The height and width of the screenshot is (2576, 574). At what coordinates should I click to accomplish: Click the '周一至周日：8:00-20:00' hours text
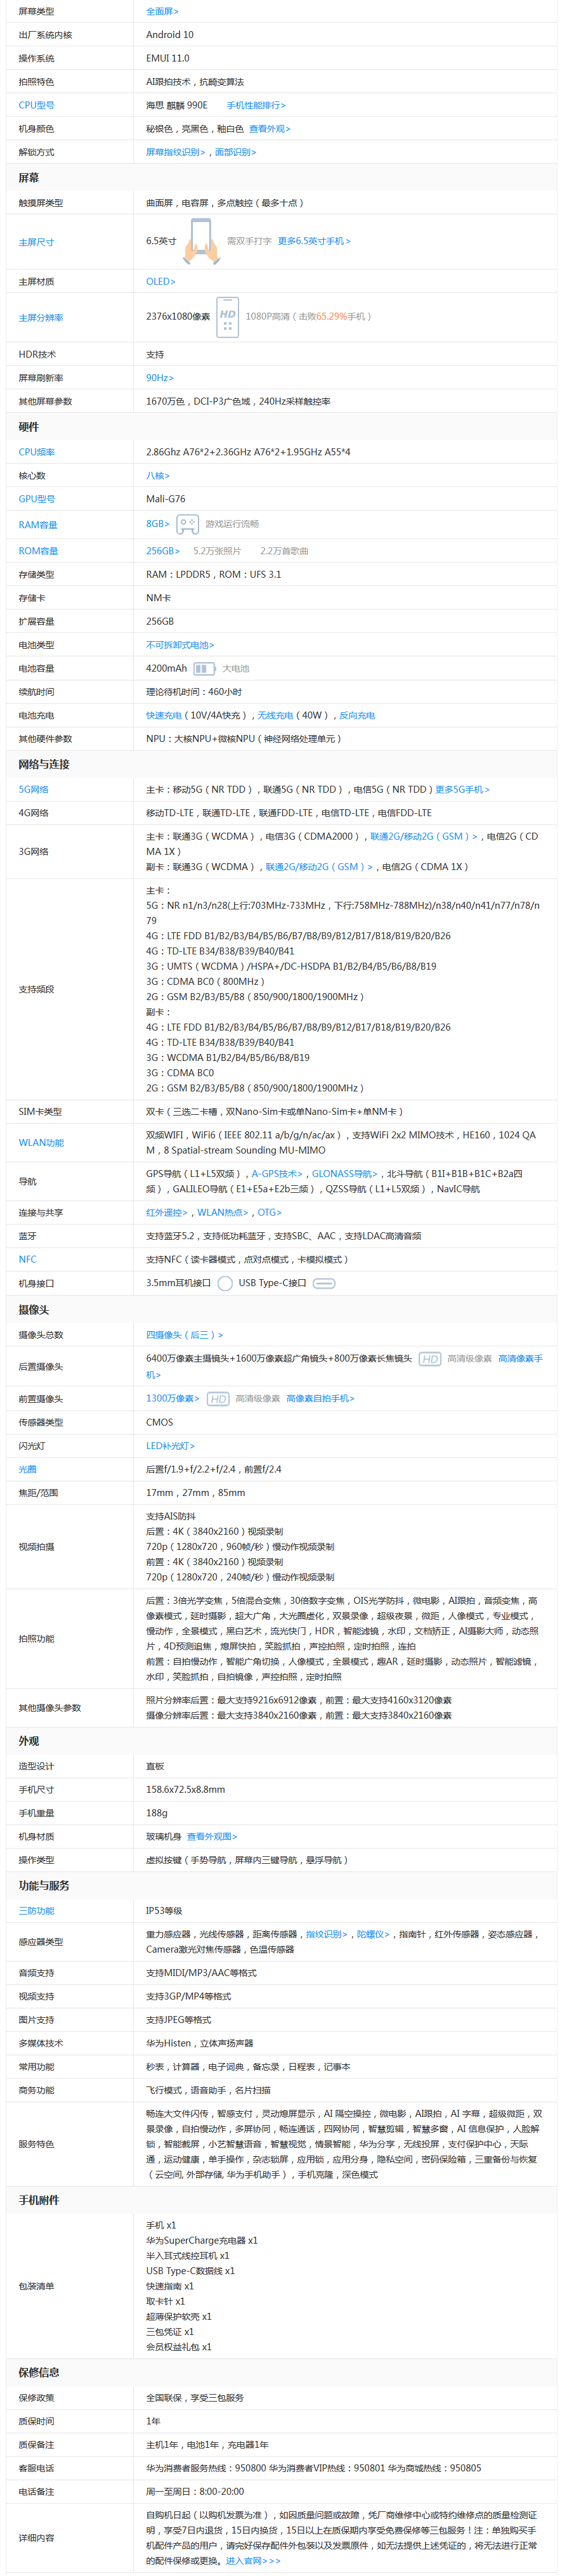195,2491
